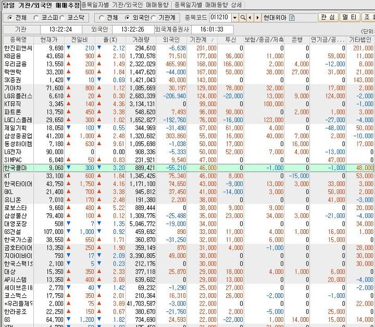Sort by the 종목명 column header

(18, 40)
